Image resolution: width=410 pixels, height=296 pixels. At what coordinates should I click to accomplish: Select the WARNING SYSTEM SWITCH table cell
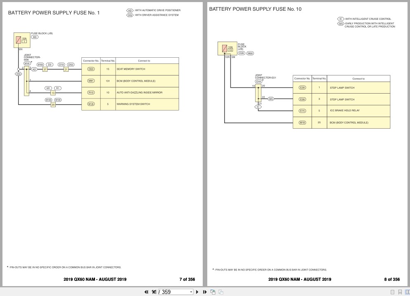point(147,104)
